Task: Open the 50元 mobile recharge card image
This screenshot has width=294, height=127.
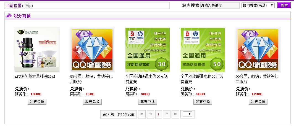Action: pyautogui.click(x=203, y=50)
